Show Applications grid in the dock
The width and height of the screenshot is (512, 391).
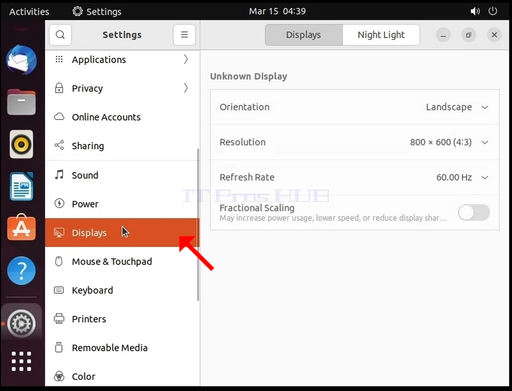pos(22,361)
